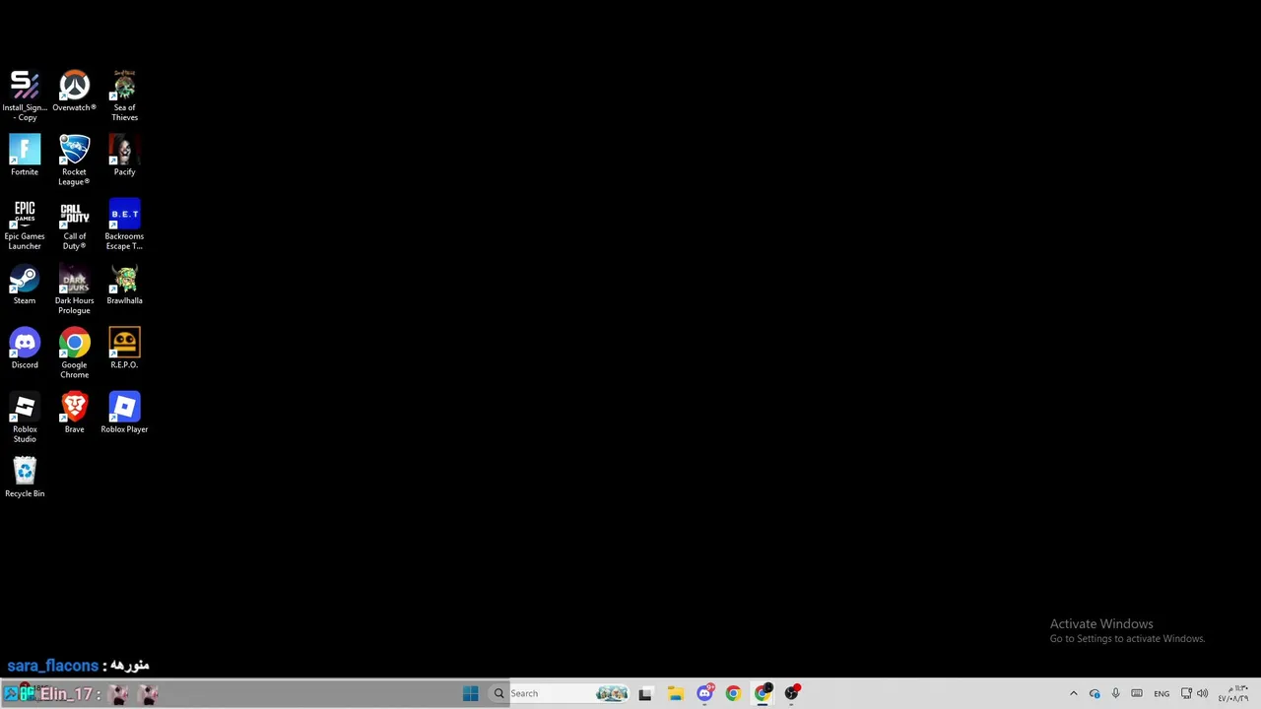This screenshot has height=709, width=1261.
Task: Click the volume speaker tray icon
Action: (x=1202, y=693)
